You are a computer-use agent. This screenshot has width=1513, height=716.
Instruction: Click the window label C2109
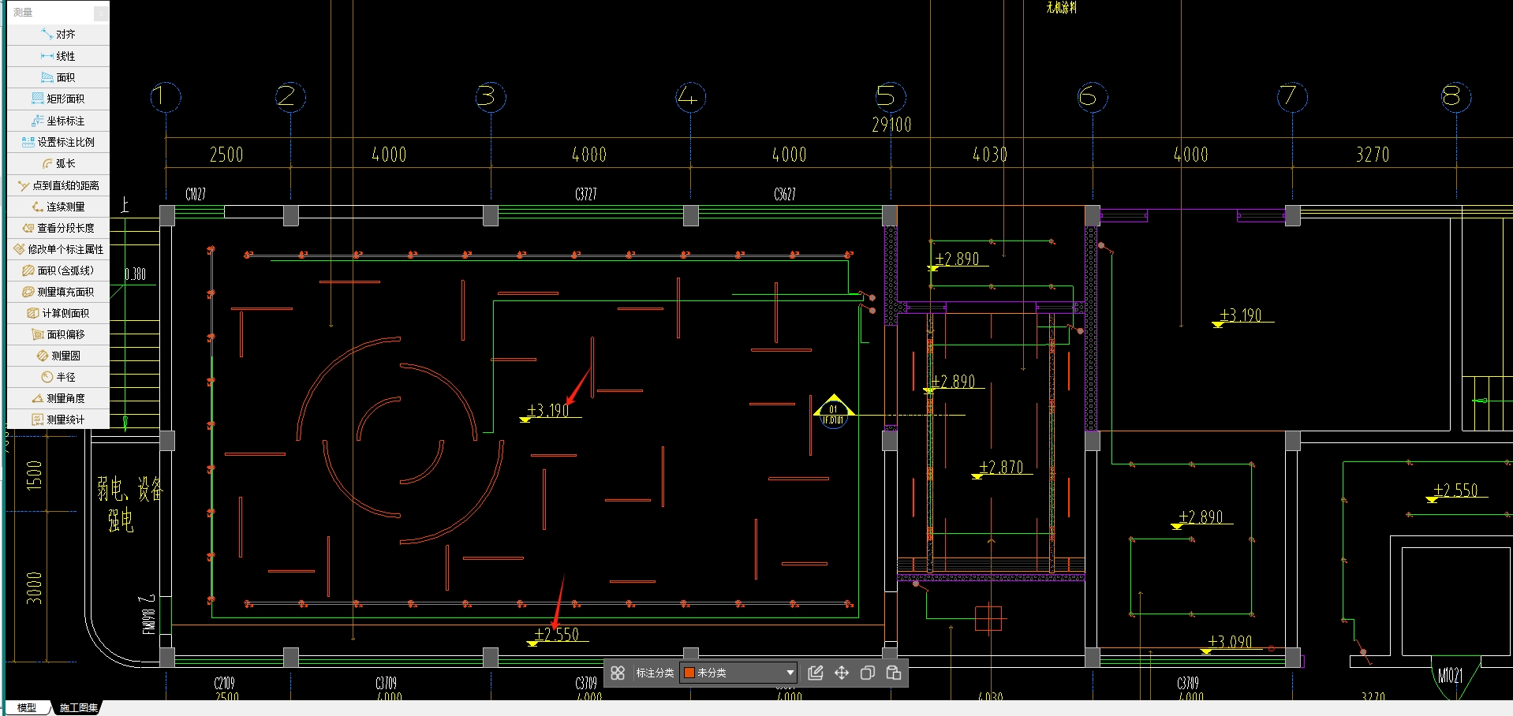[x=225, y=683]
